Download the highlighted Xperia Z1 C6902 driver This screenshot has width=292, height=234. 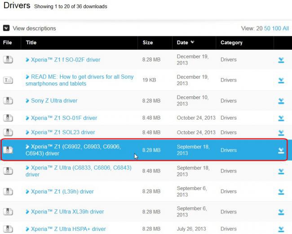[281, 150]
